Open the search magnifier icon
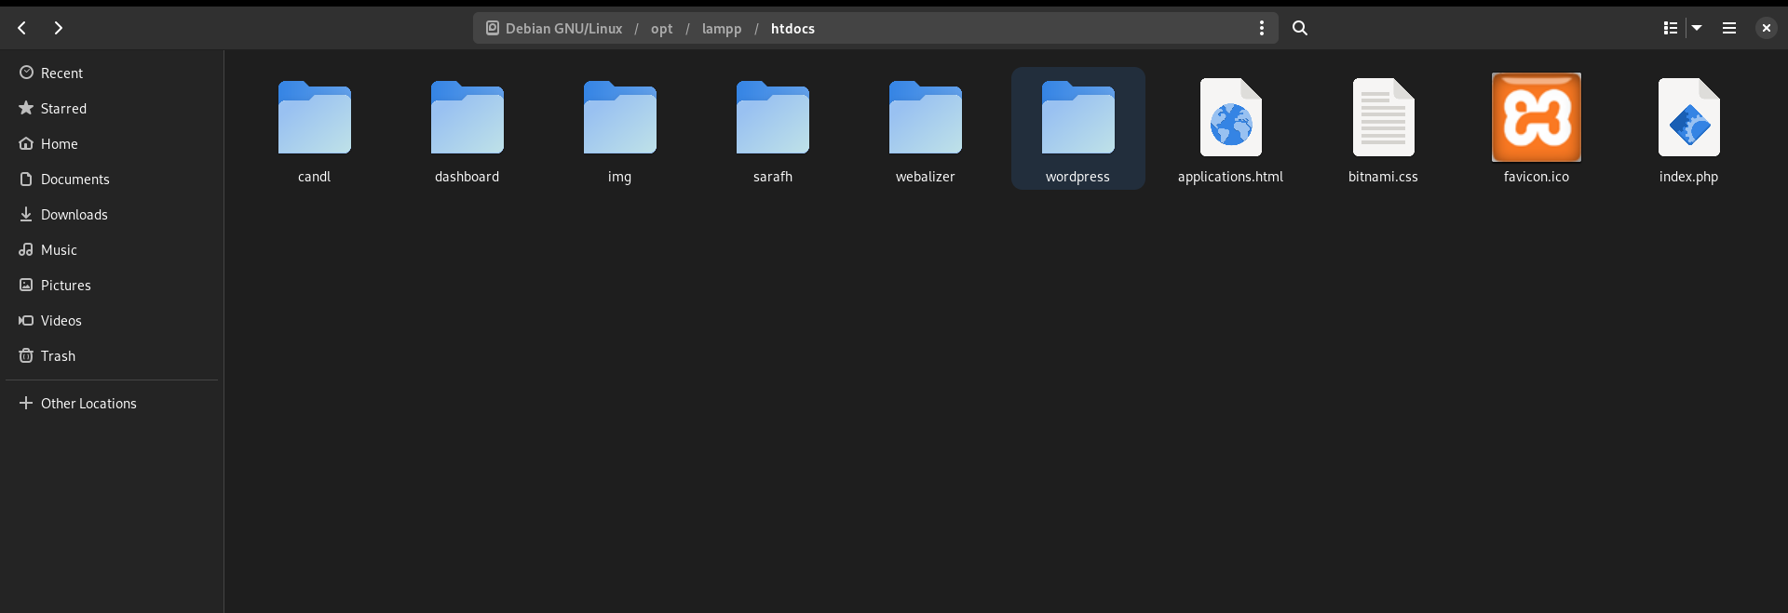This screenshot has width=1788, height=613. pos(1300,28)
